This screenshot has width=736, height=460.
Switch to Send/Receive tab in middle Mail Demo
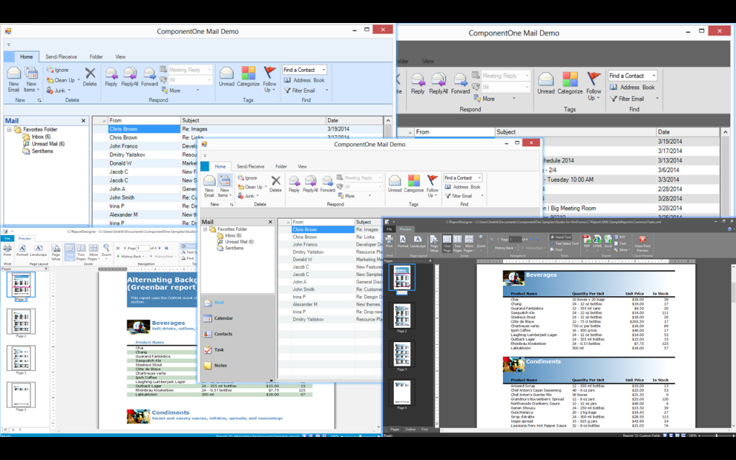pyautogui.click(x=251, y=167)
